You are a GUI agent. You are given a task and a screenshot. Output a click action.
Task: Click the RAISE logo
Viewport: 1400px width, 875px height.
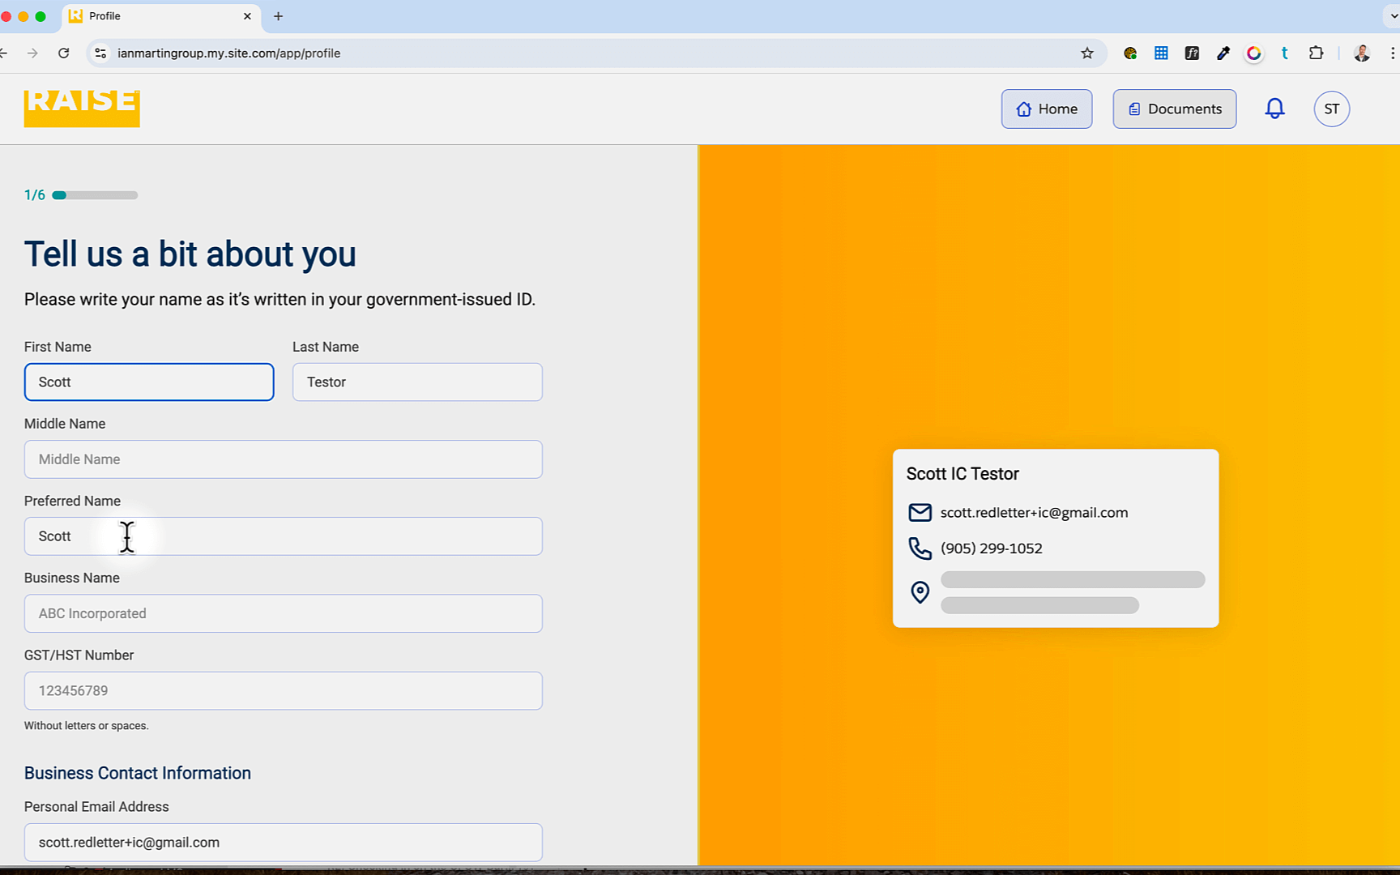[x=82, y=107]
